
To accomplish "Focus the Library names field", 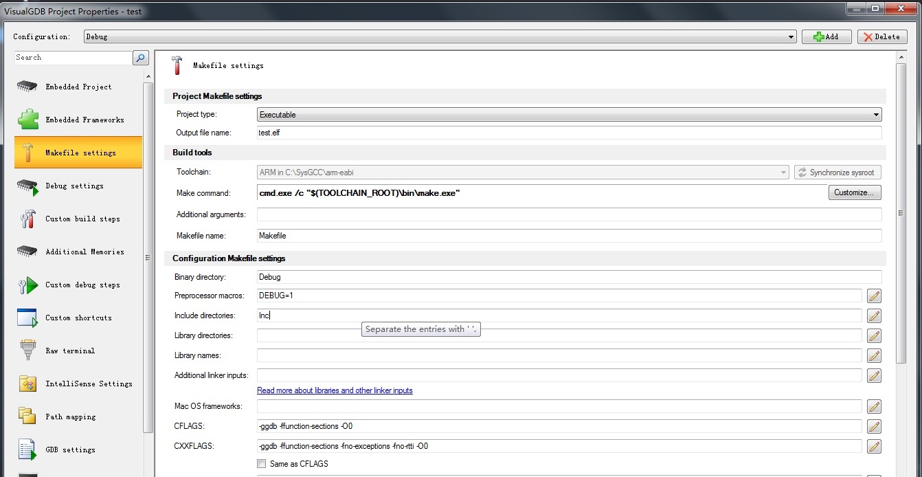I will 559,355.
